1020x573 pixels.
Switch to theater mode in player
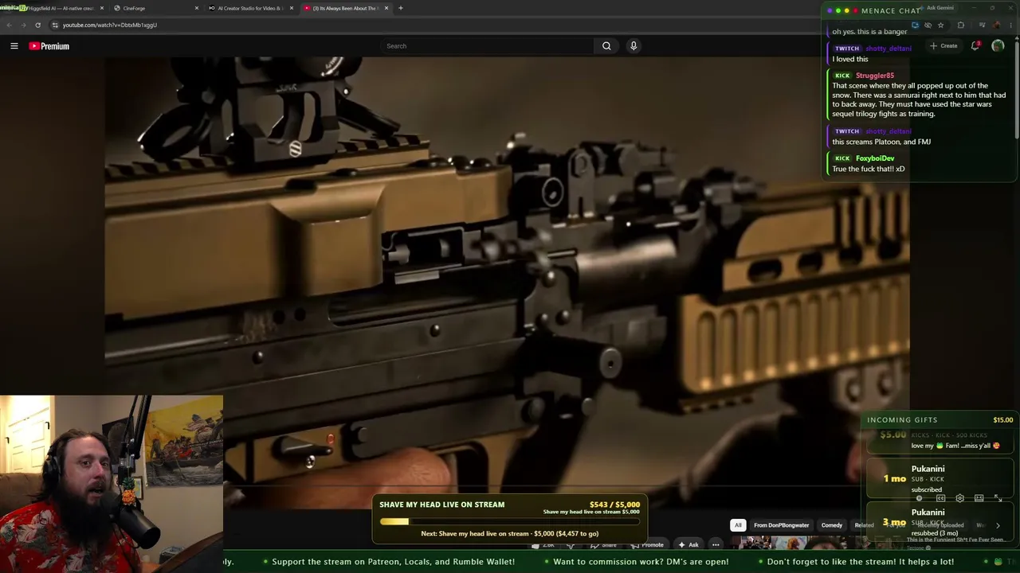(x=979, y=498)
